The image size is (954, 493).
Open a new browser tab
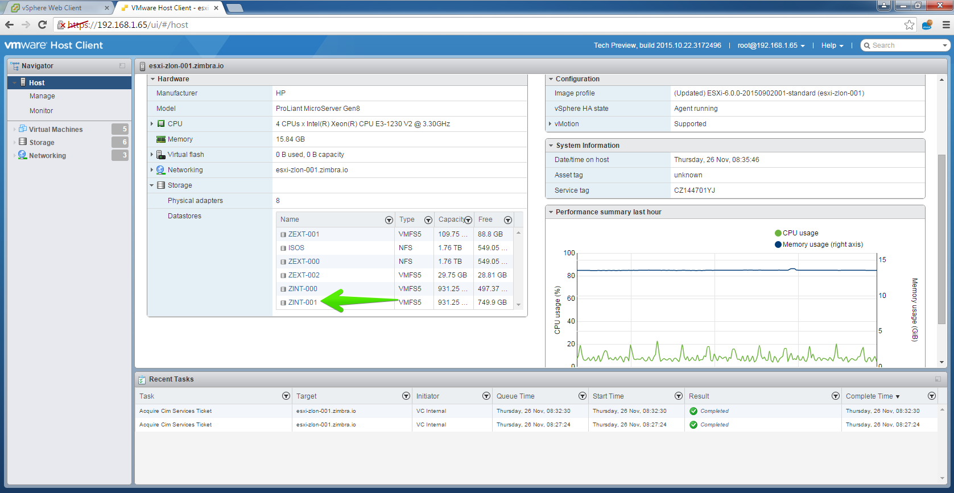(x=234, y=8)
